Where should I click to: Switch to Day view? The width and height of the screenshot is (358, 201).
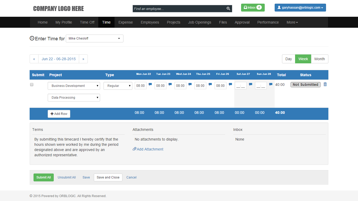tap(289, 59)
